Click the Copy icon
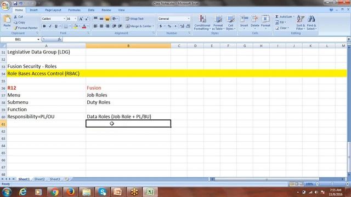 (x=15, y=22)
